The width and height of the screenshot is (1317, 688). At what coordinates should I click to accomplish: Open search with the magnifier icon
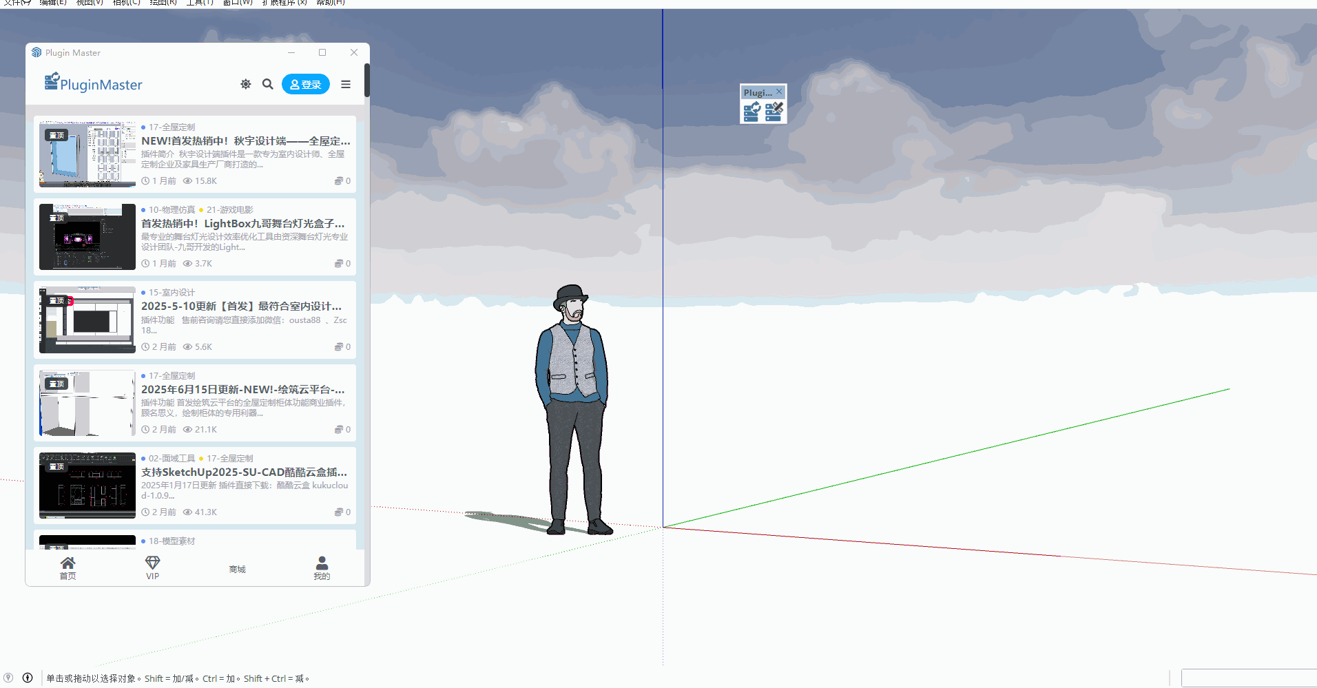[268, 84]
